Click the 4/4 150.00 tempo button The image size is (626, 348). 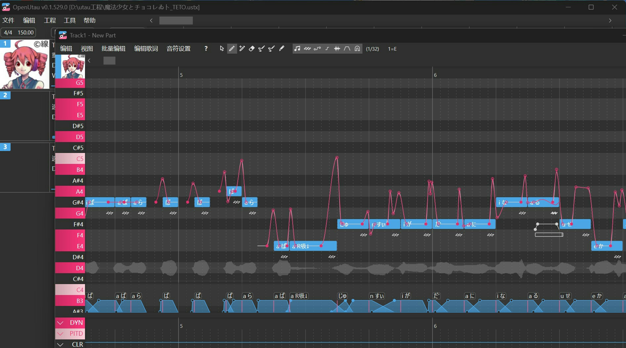click(x=19, y=32)
